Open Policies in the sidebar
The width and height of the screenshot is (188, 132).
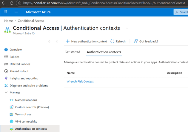point(14,57)
